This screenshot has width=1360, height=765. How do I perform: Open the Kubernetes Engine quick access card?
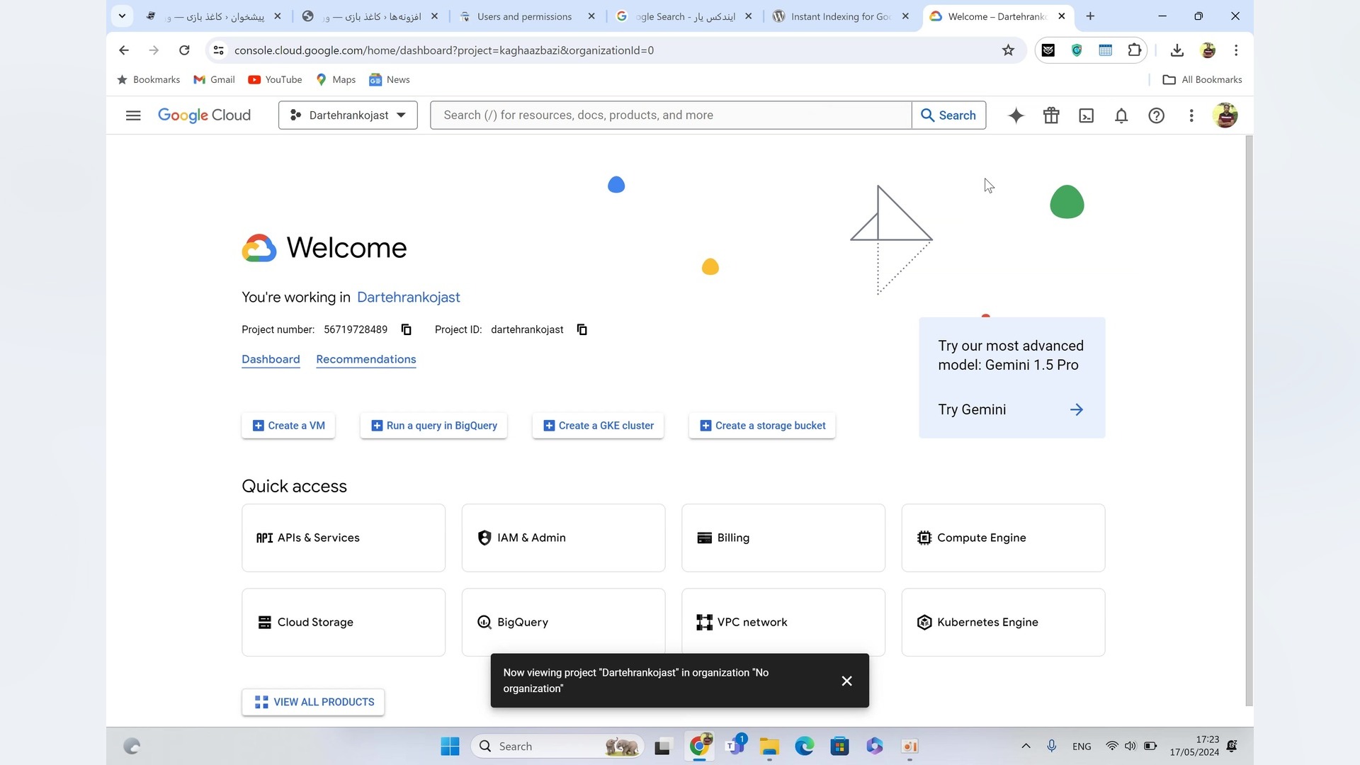point(1003,622)
